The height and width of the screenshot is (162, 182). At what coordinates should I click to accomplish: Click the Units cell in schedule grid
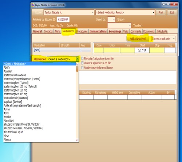(112, 50)
